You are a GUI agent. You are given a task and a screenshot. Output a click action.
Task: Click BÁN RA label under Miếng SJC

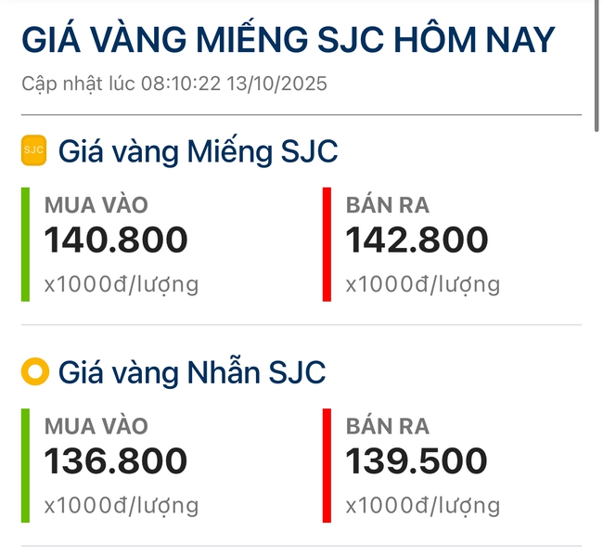click(388, 205)
